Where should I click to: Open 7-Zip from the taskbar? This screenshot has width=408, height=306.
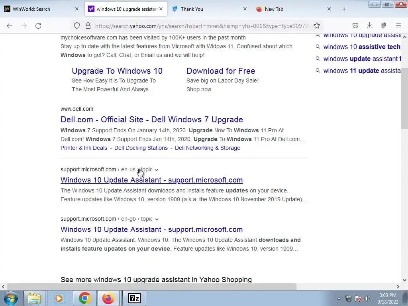tap(134, 298)
